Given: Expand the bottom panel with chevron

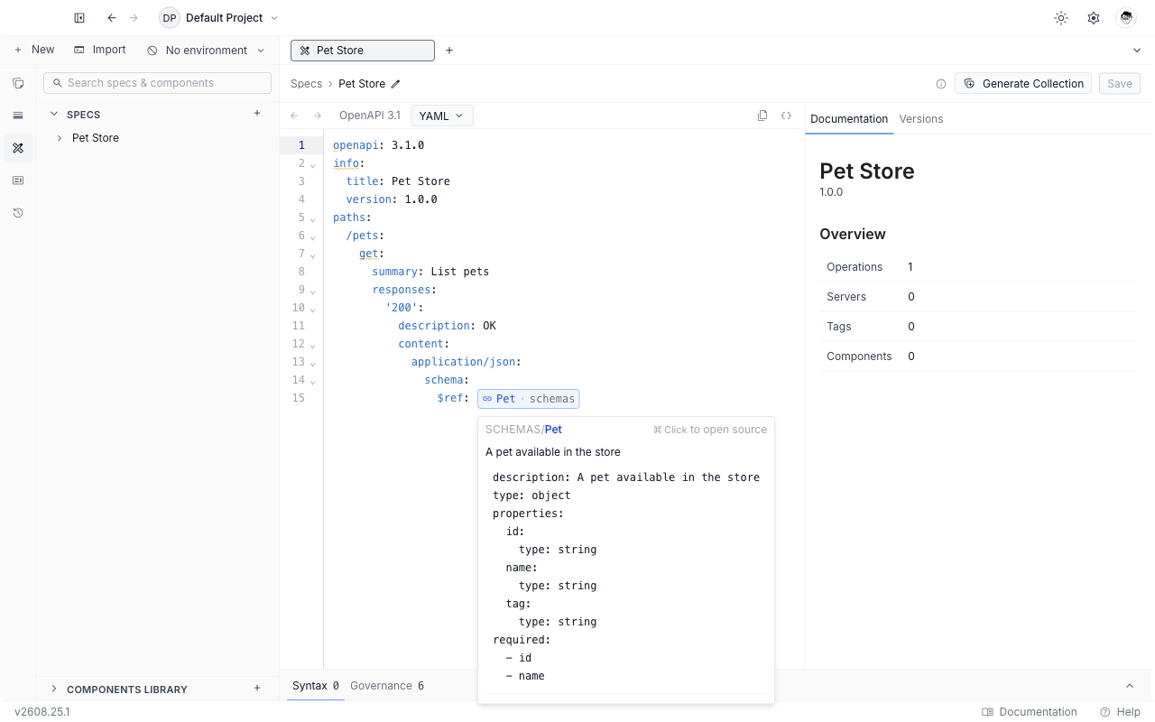Looking at the screenshot, I should (x=1130, y=686).
